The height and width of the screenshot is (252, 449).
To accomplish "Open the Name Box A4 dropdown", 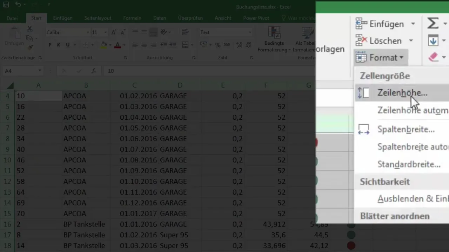I will click(40, 71).
